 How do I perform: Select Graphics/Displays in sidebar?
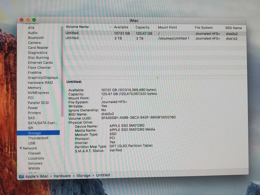pyautogui.click(x=43, y=78)
